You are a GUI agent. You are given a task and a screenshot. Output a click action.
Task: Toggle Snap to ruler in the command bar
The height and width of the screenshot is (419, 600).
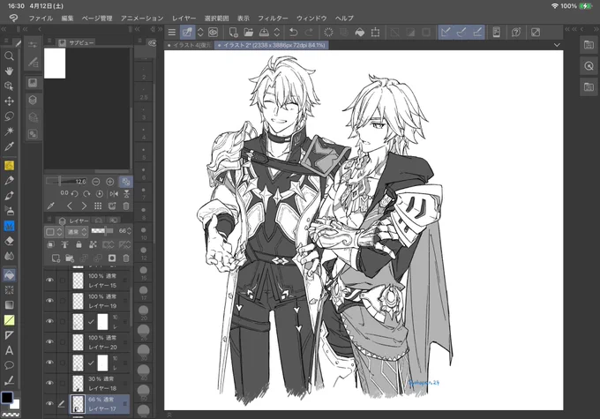(x=446, y=33)
